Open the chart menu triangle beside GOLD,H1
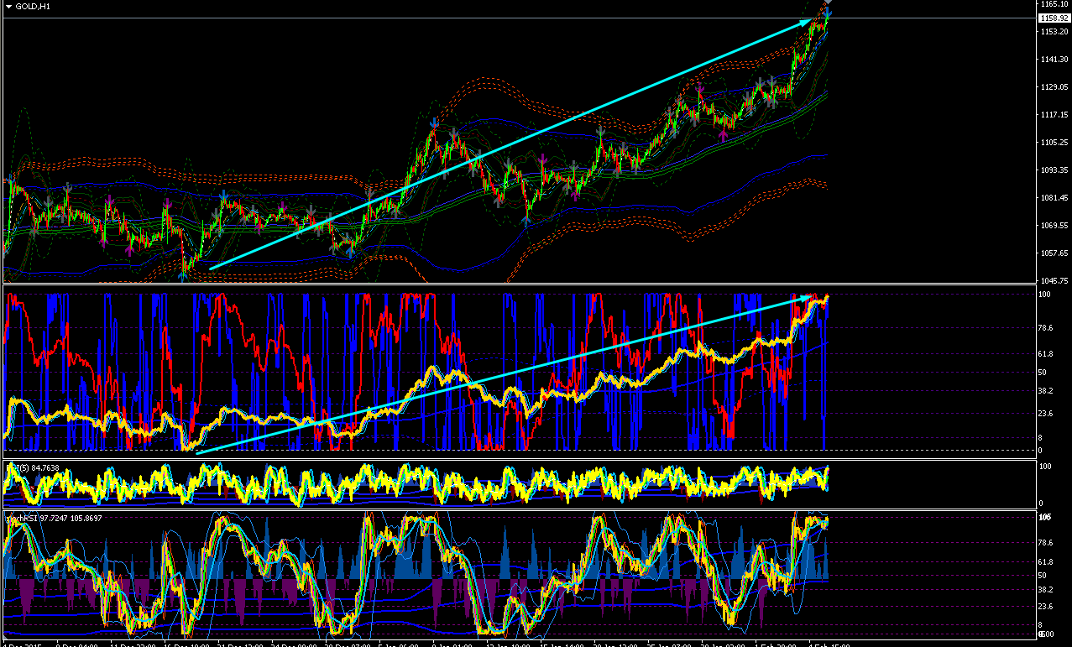Screen dimensions: 1072x647 [8, 6]
